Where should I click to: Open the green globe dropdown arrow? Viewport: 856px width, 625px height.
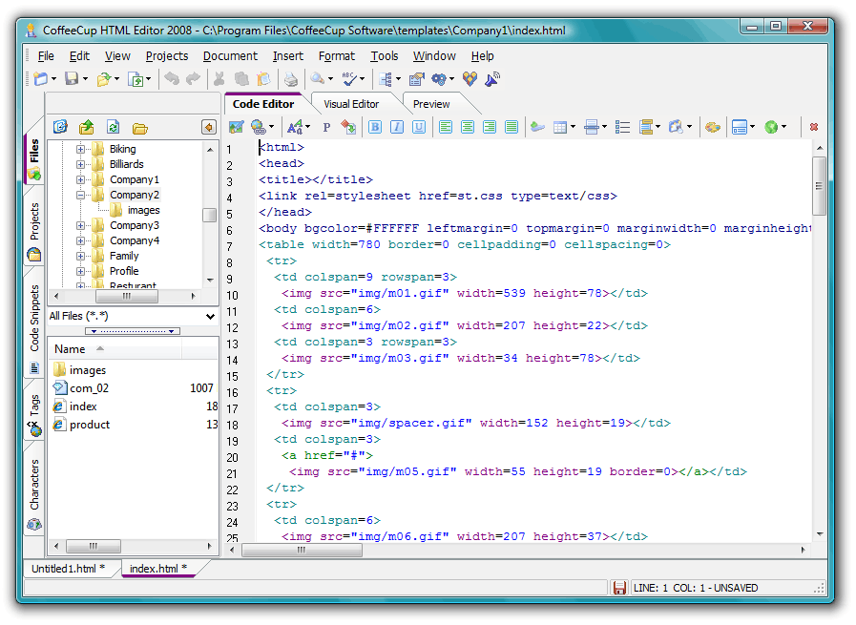(783, 127)
